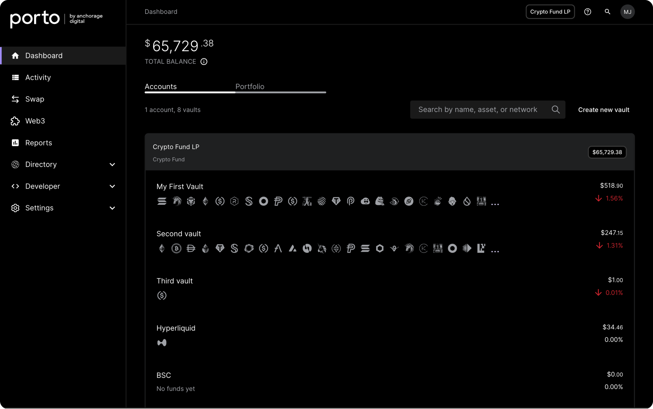Go to Dashboard in the sidebar

click(x=63, y=55)
